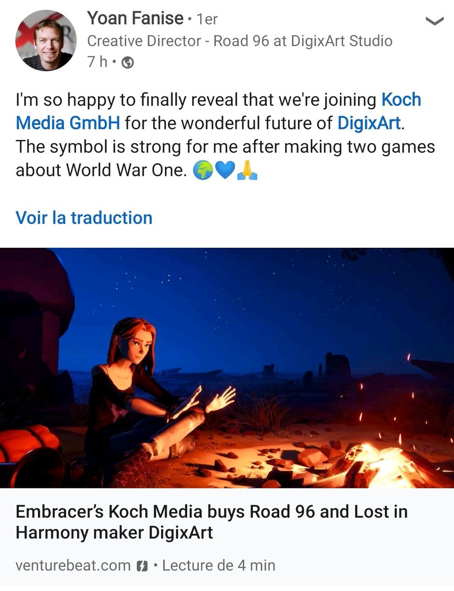Viewport: 454px width, 591px height.
Task: Click the 1er connection degree badge
Action: (207, 20)
